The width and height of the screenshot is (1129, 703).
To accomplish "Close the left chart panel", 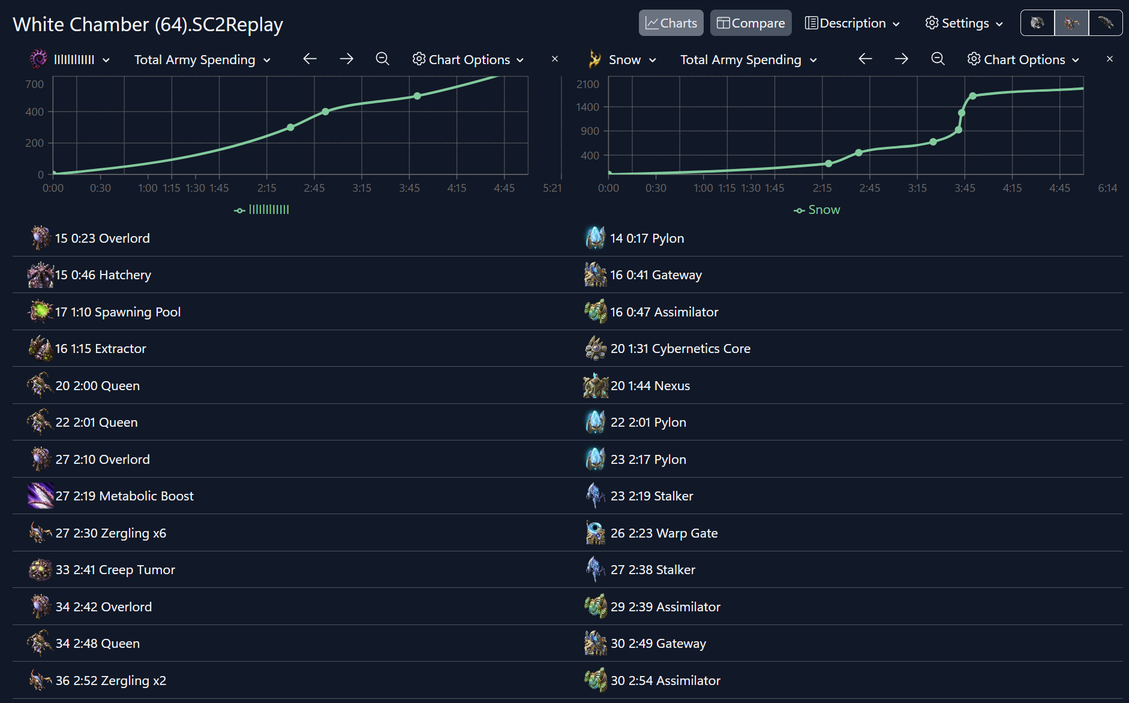I will 555,59.
